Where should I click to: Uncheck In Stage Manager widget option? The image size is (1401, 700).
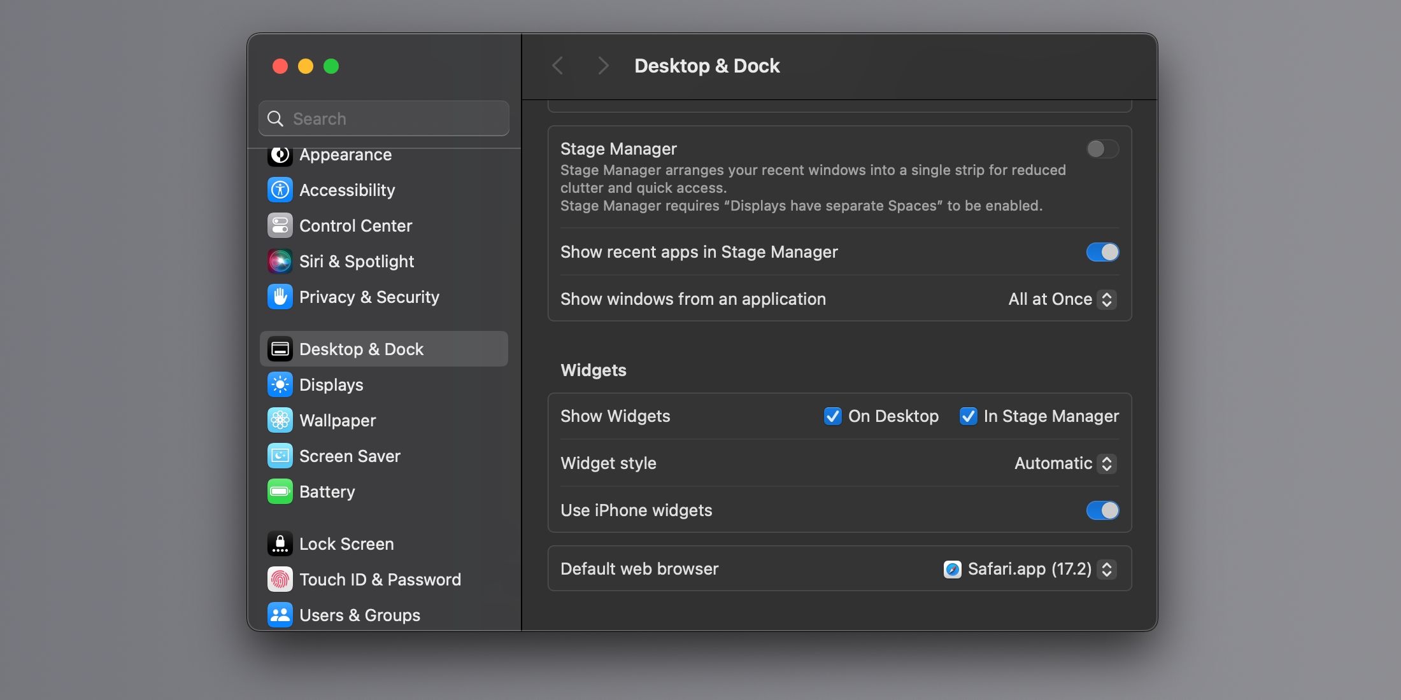click(x=969, y=416)
